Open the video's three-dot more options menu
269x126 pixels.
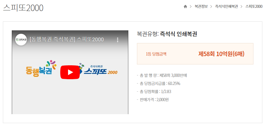click(x=118, y=40)
